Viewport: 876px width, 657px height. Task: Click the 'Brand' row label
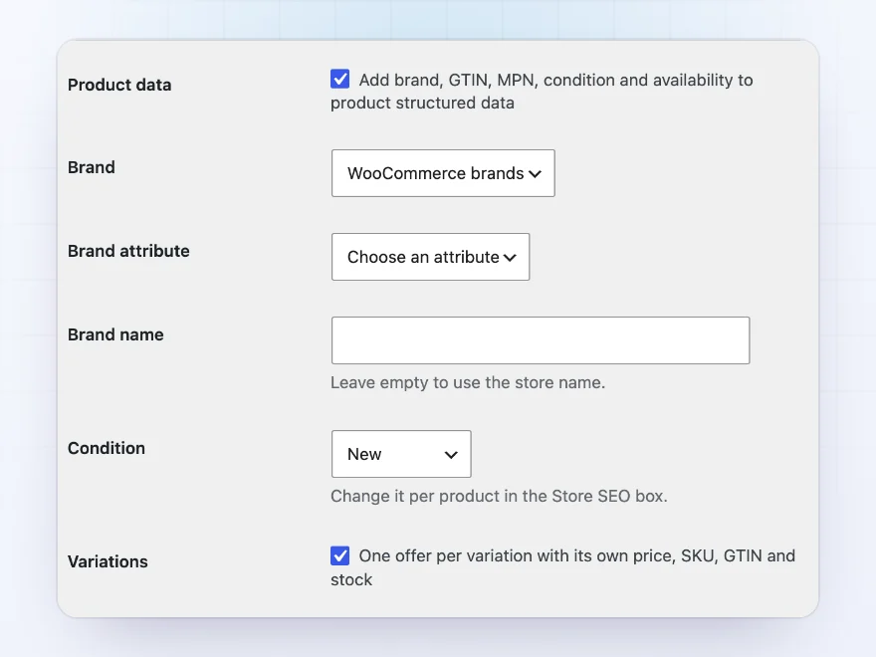tap(91, 167)
